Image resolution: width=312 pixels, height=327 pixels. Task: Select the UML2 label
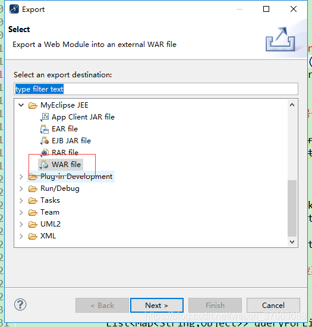tap(51, 224)
